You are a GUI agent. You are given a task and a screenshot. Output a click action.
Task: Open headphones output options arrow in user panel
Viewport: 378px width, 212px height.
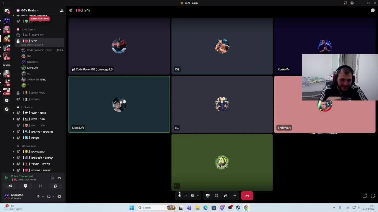coord(53,196)
